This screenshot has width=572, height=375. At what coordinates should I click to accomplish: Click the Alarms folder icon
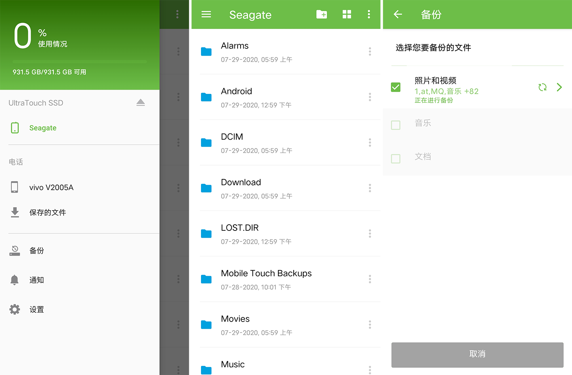point(206,52)
